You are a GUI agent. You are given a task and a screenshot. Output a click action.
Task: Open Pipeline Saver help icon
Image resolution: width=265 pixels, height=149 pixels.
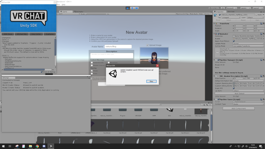[x=261, y=99]
